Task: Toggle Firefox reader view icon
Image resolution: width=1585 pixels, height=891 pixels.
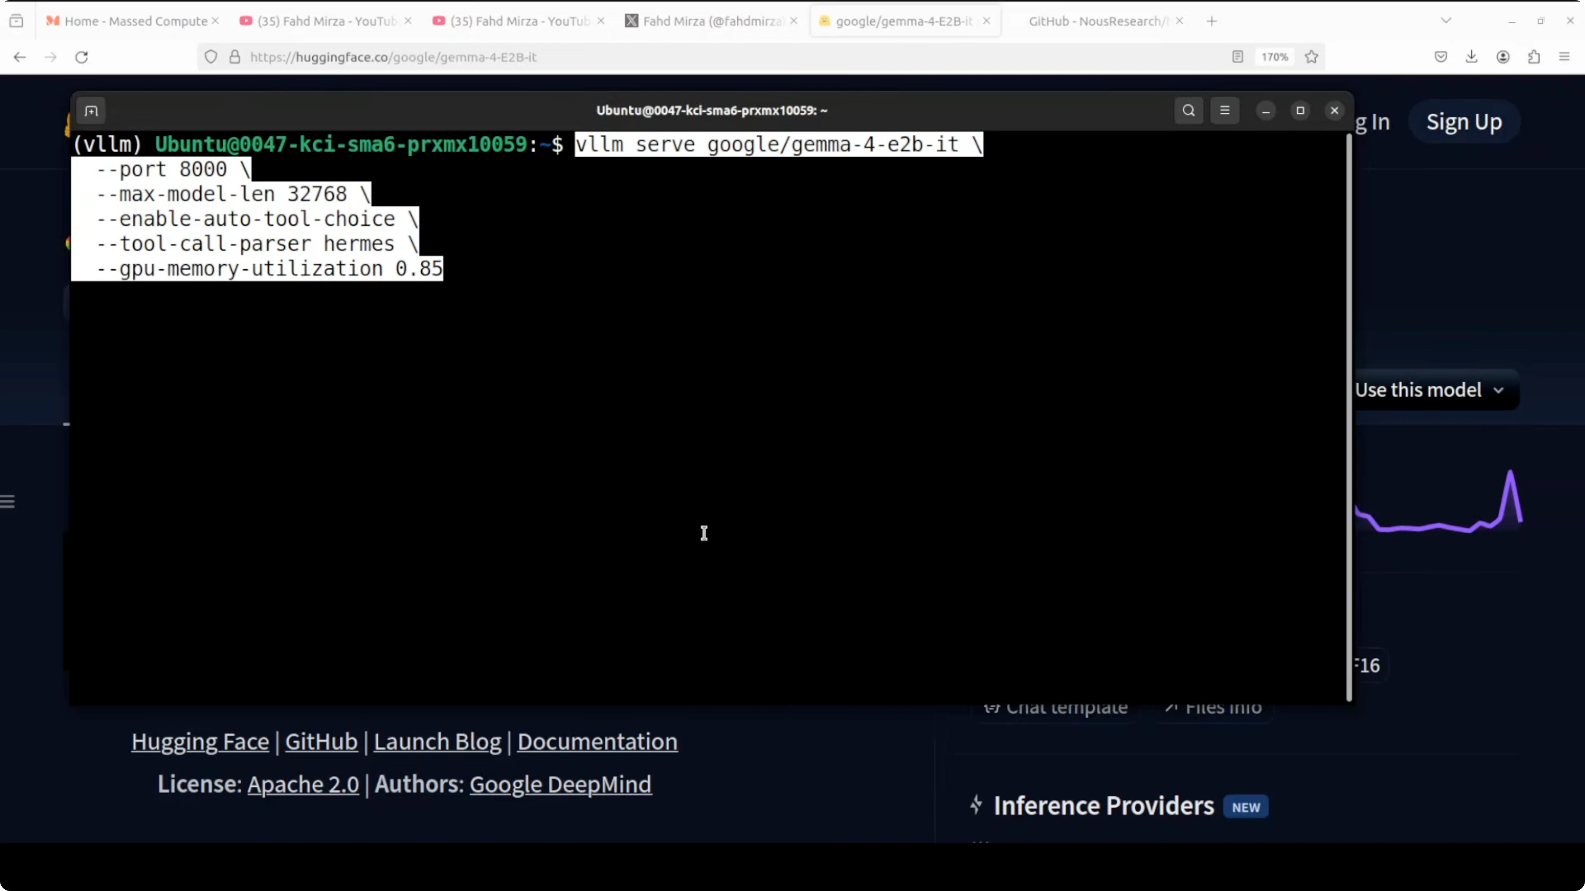Action: (1237, 57)
